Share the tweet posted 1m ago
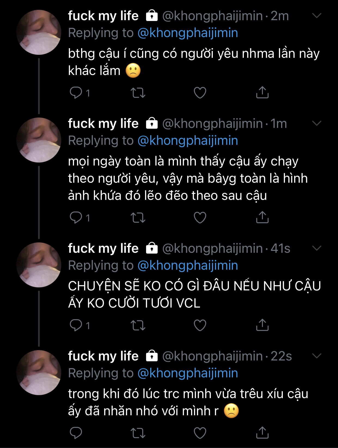 [x=262, y=217]
